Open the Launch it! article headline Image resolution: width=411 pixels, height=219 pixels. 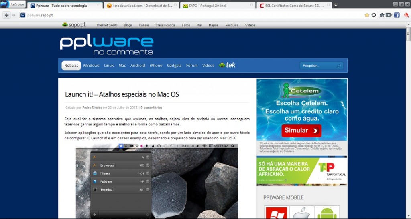coord(122,94)
